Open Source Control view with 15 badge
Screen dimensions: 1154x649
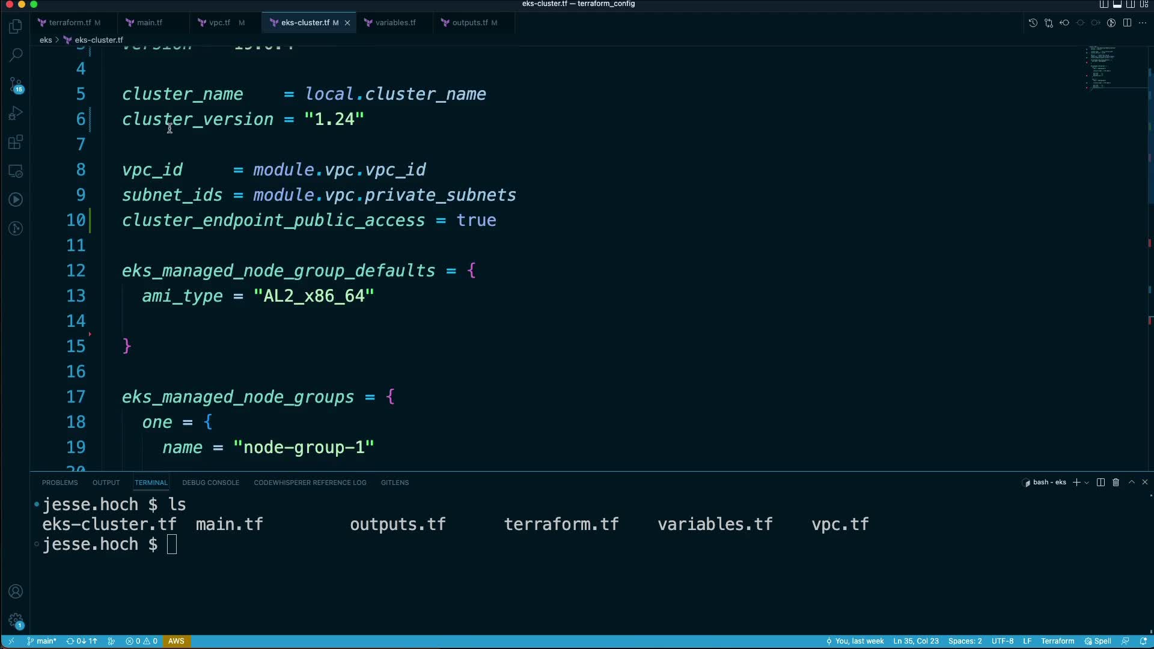[16, 84]
